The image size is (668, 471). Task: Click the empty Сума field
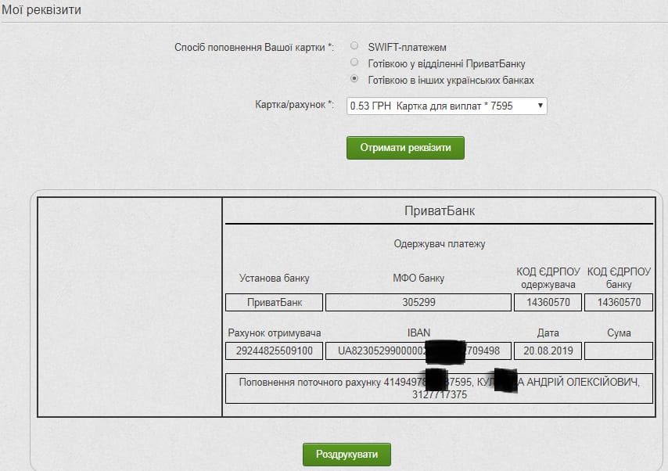click(x=619, y=351)
